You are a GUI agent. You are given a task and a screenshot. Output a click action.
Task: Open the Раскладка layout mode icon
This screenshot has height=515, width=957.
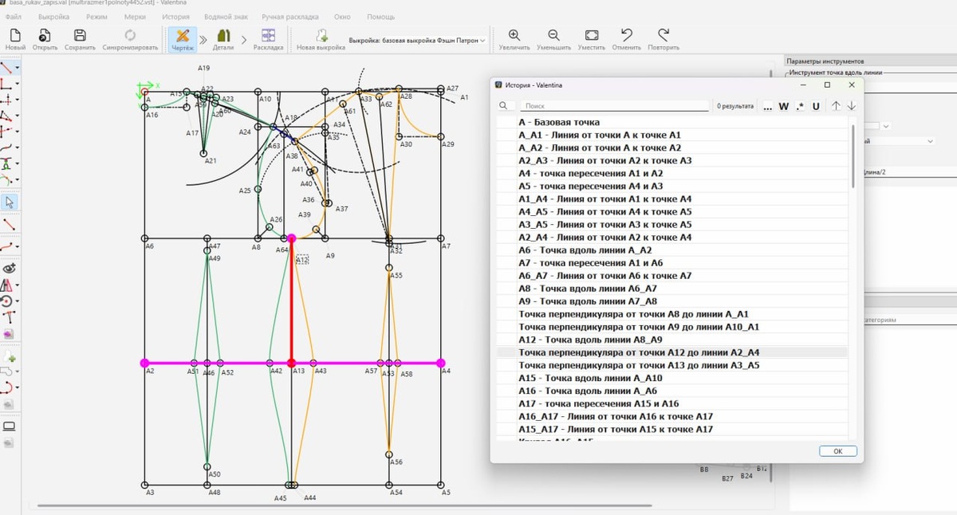268,36
